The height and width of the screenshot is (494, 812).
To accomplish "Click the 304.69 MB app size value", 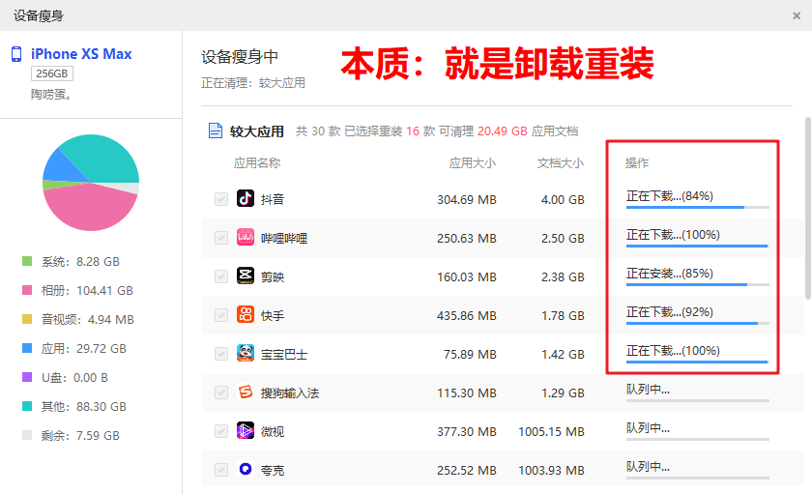I will pyautogui.click(x=467, y=199).
